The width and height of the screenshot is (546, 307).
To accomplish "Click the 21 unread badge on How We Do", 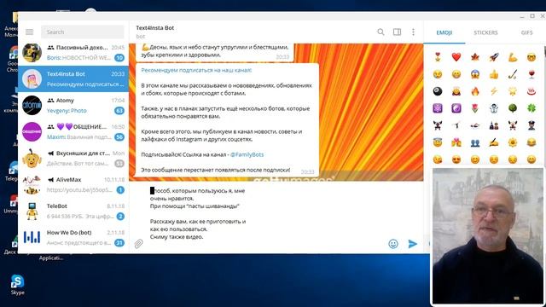I will (x=119, y=243).
